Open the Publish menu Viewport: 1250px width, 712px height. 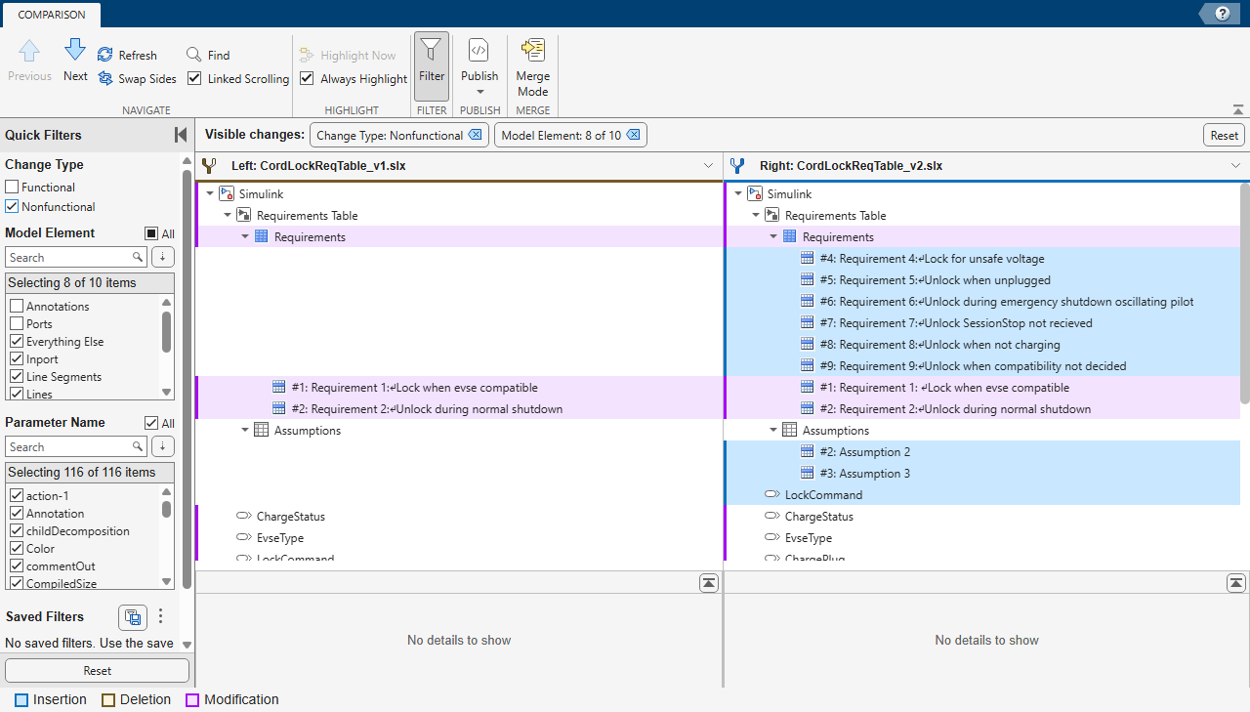(479, 66)
